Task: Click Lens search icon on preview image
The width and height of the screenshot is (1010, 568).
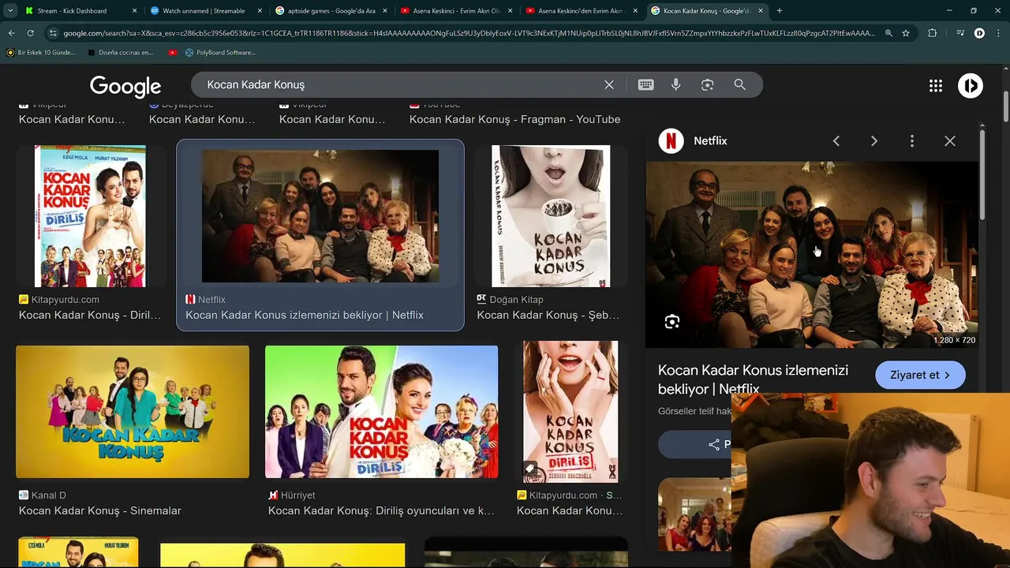Action: coord(672,321)
